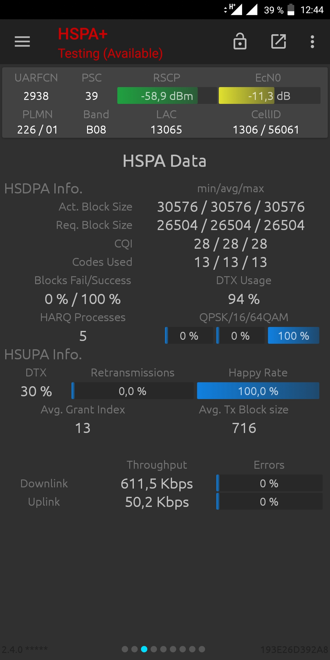This screenshot has width=330, height=660.
Task: Tap the second SIM signal icon
Action: 252,9
